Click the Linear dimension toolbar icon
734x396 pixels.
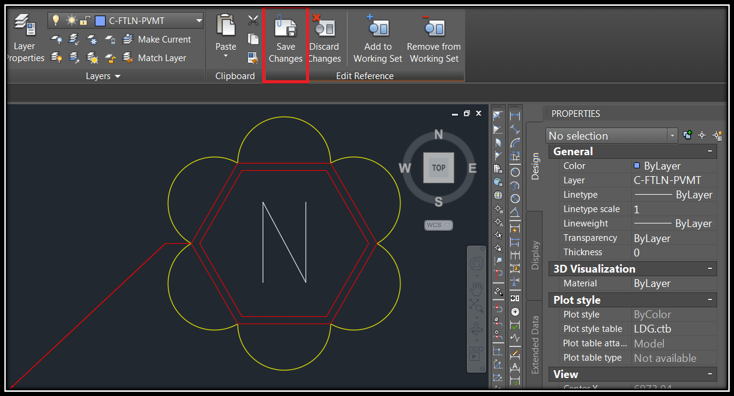point(515,115)
